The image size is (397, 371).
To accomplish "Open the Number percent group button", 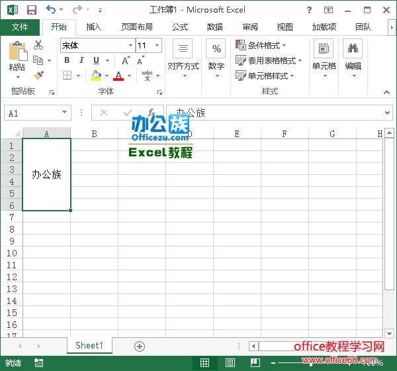I will tap(216, 59).
